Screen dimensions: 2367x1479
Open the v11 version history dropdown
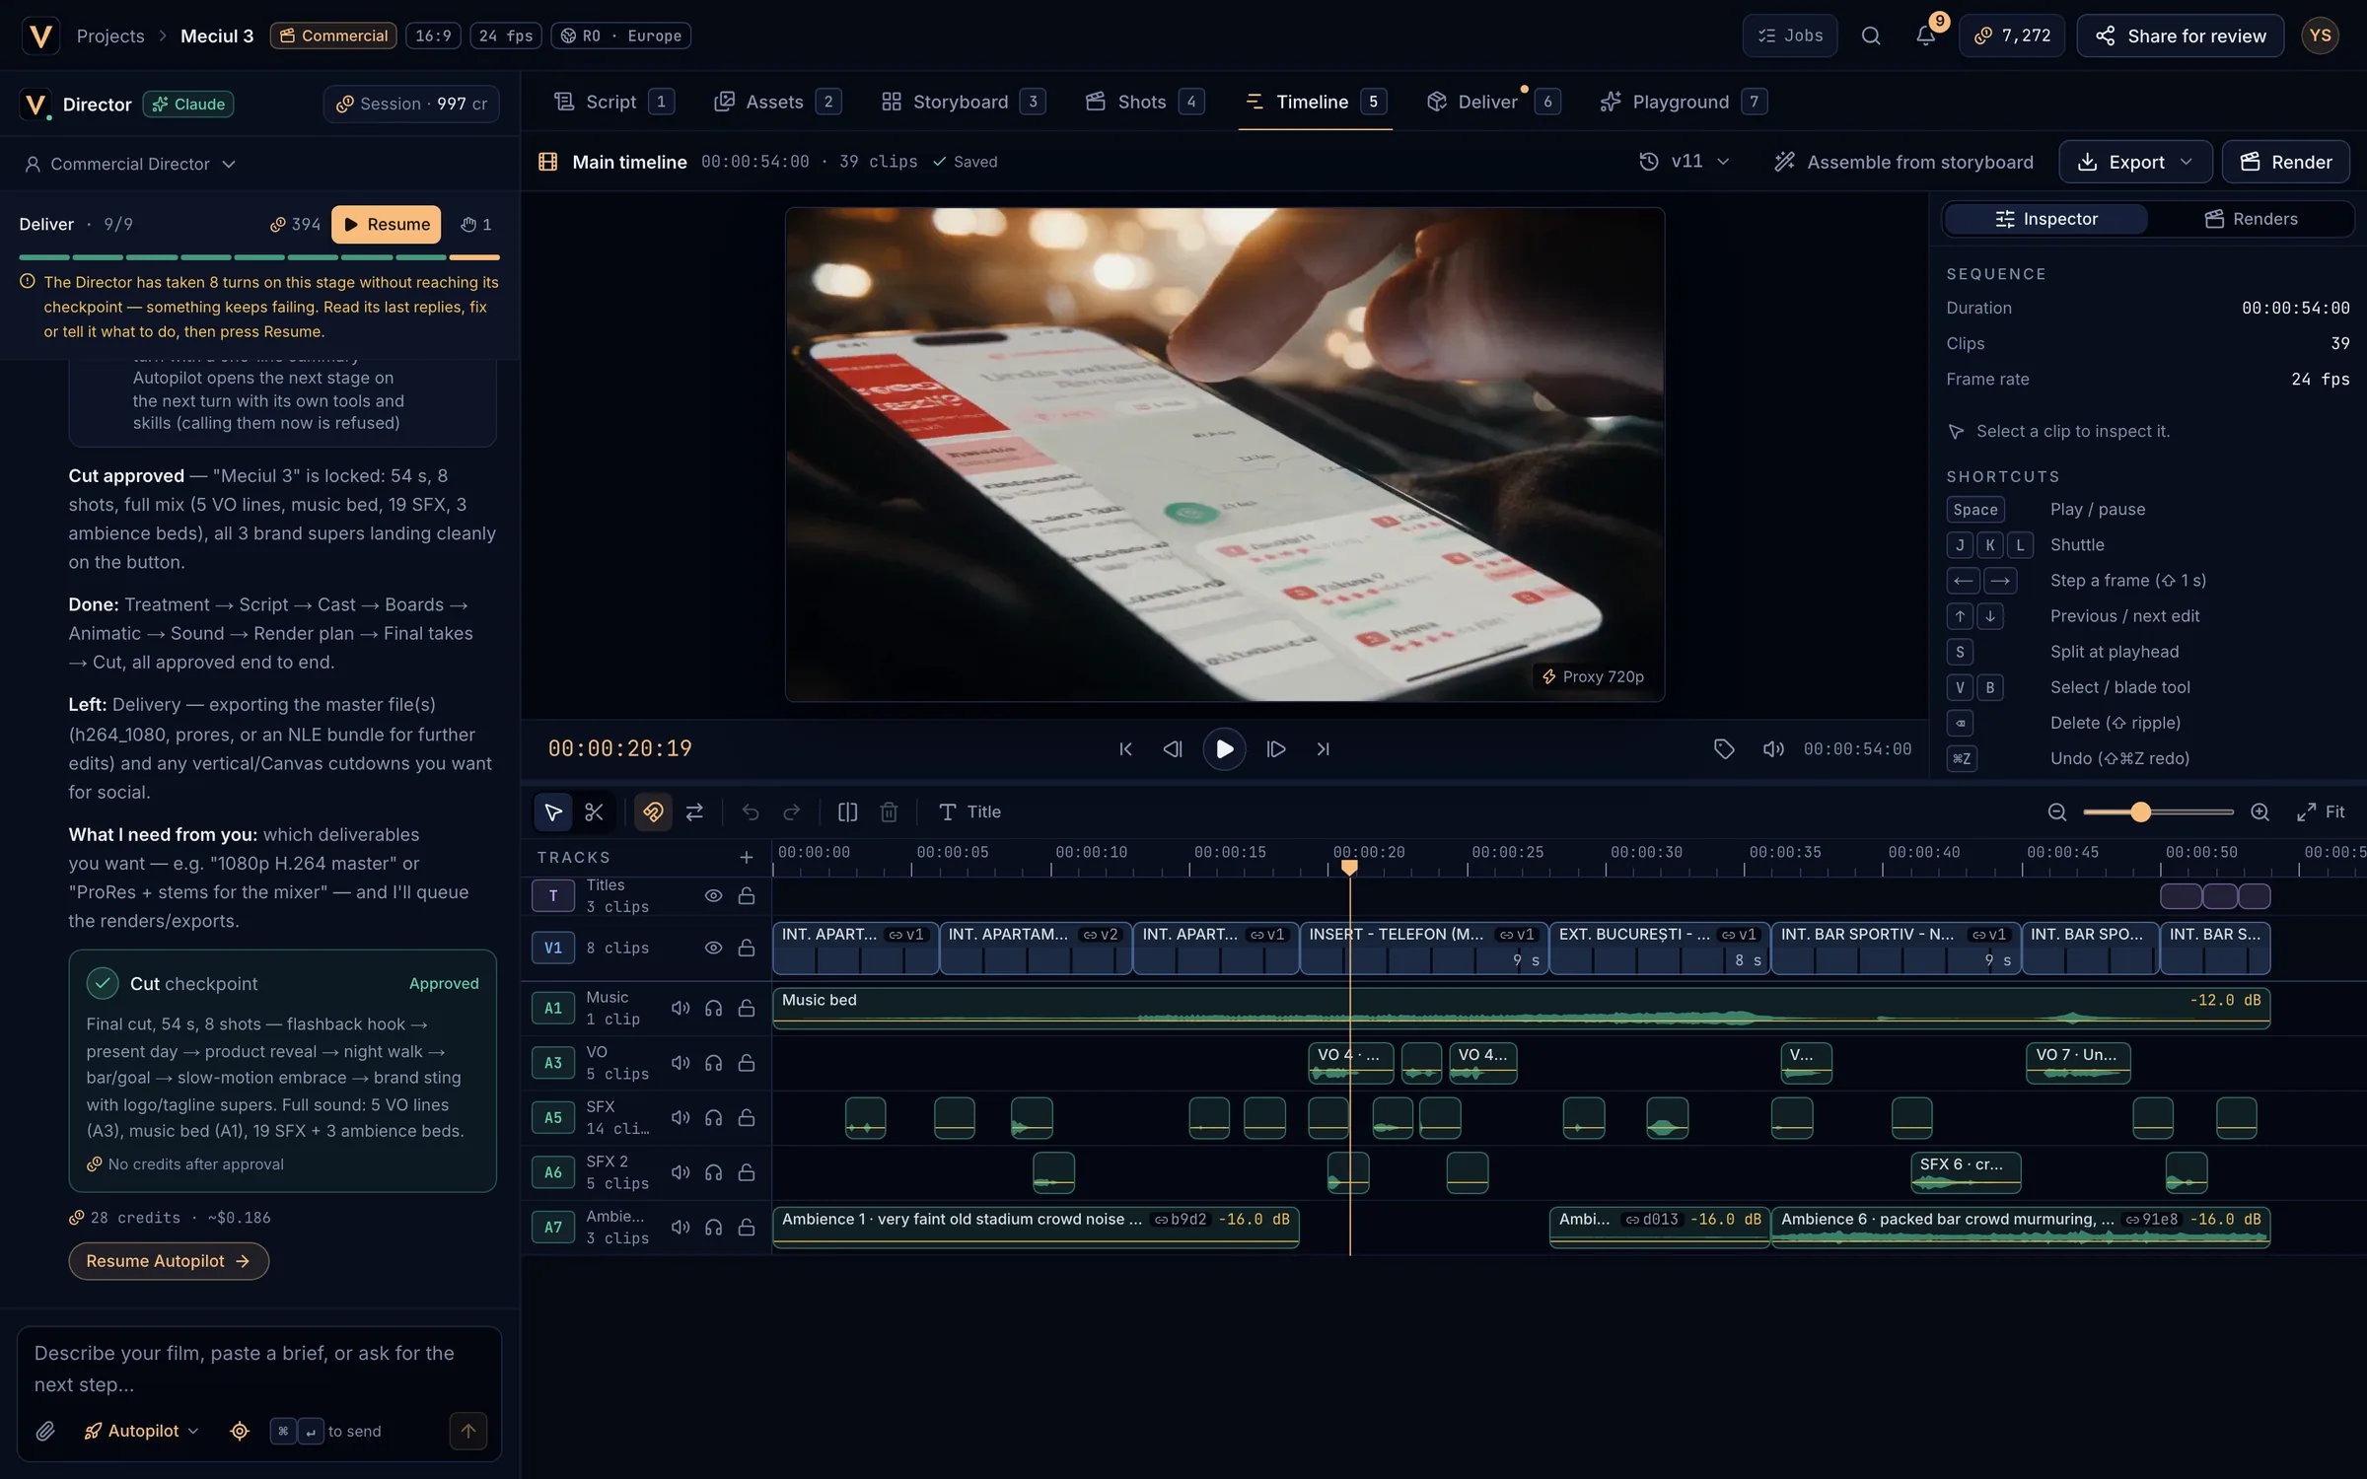(x=1685, y=162)
